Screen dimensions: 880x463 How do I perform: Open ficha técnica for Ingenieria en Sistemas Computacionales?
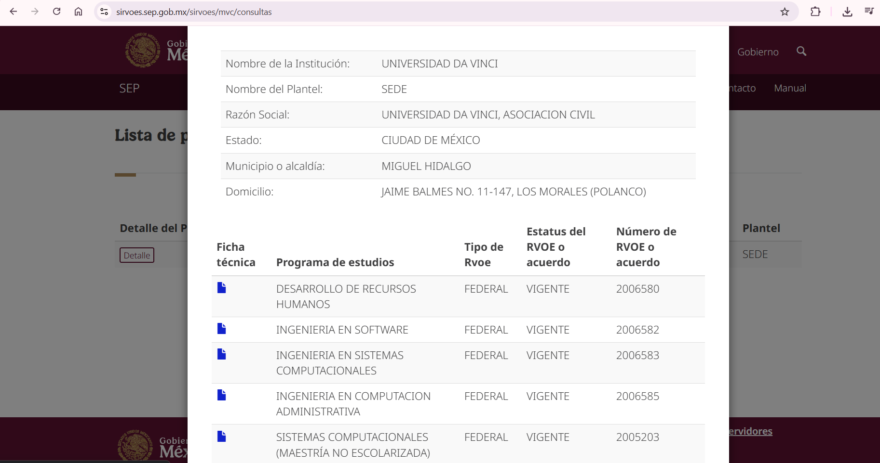click(221, 354)
